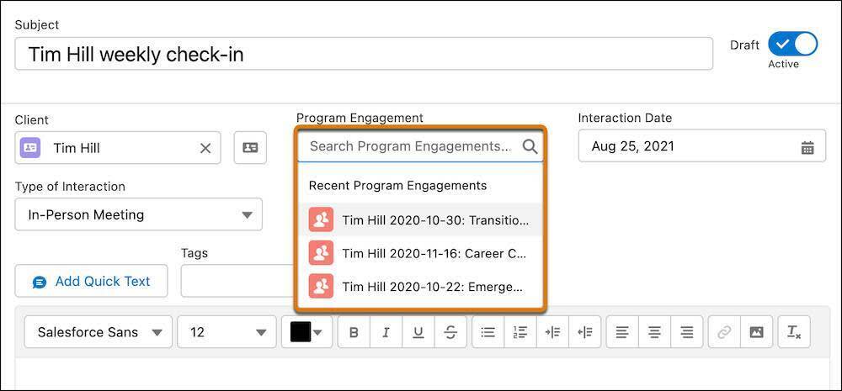Image resolution: width=842 pixels, height=391 pixels.
Task: Select Tim Hill 2020-10-22 Emergency engagement
Action: 420,287
